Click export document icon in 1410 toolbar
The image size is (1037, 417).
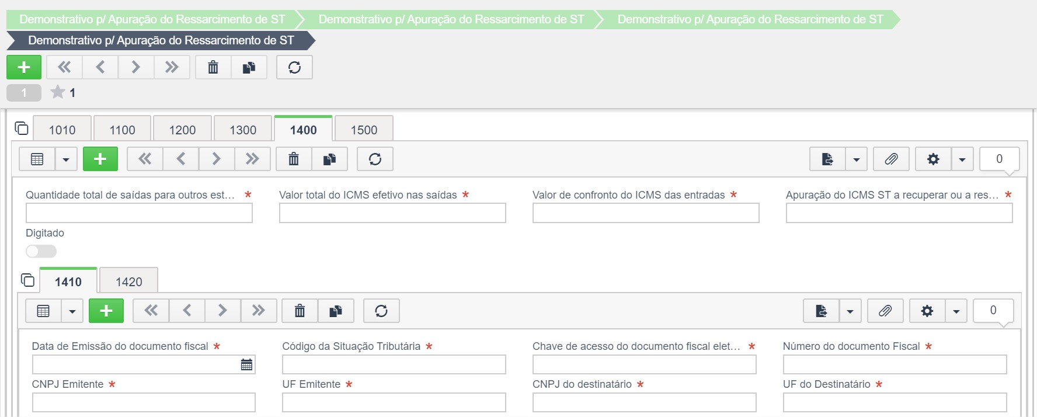tap(821, 311)
